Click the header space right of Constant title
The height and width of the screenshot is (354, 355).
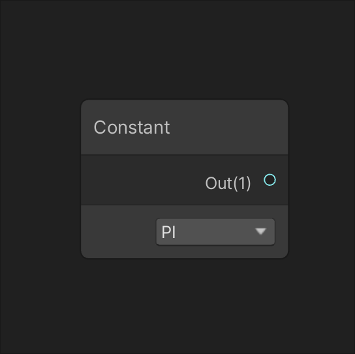click(228, 127)
